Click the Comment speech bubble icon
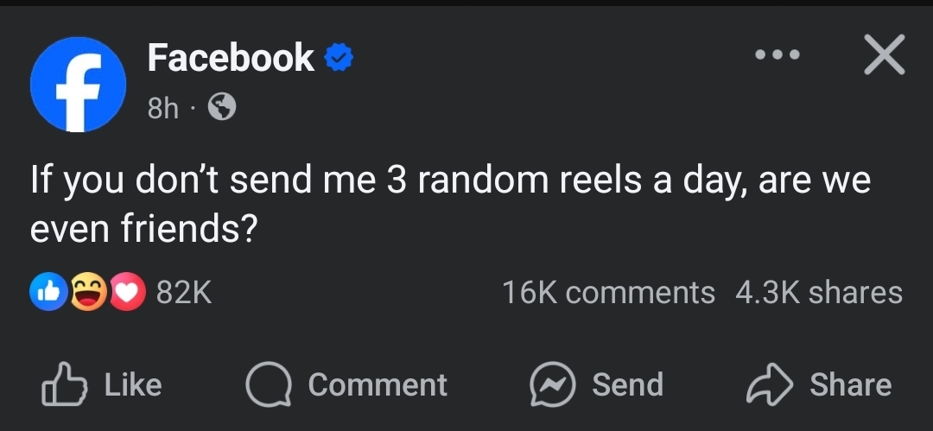 click(269, 384)
